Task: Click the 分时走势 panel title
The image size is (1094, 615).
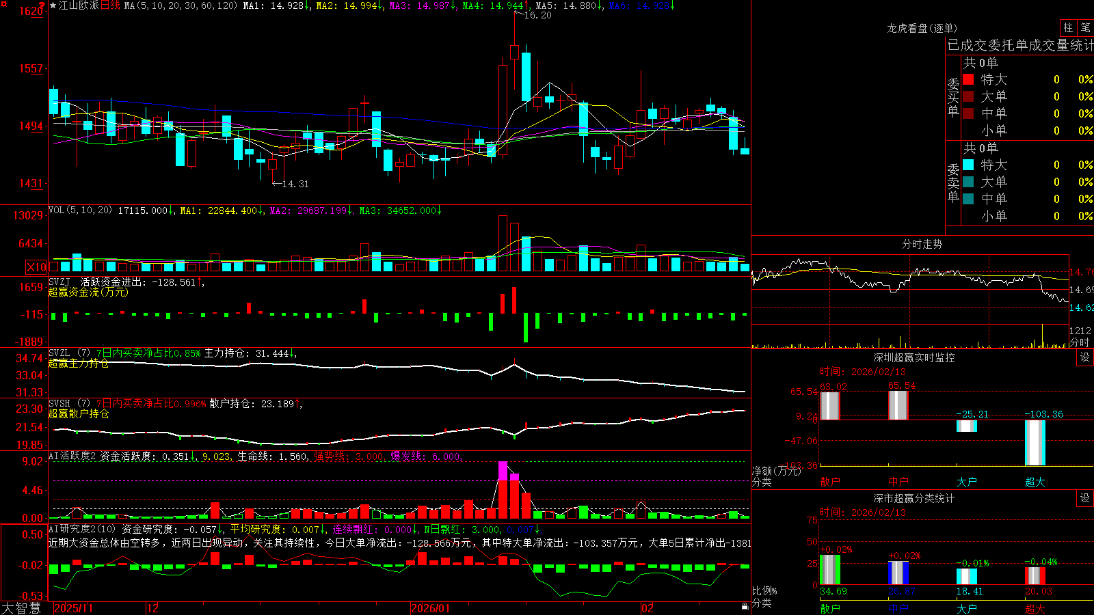Action: click(922, 244)
